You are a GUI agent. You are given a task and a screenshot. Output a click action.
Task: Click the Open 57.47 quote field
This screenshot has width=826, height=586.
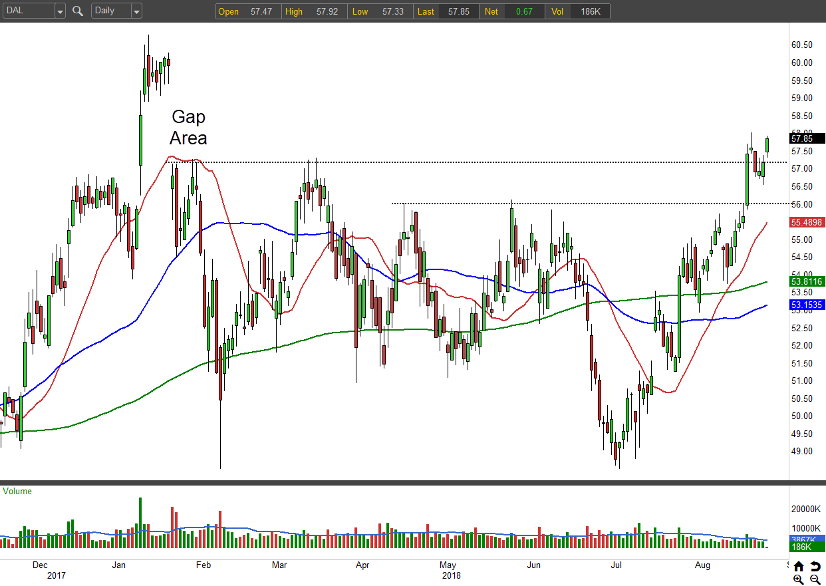[248, 11]
